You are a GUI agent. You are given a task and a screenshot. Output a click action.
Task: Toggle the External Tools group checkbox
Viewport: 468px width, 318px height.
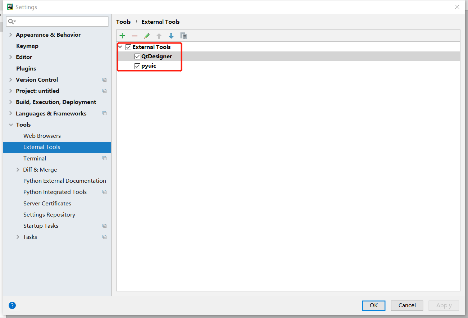[x=128, y=47]
